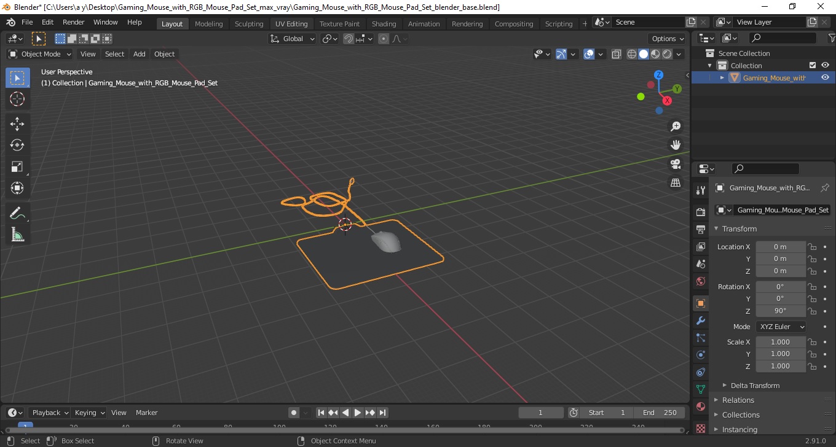836x447 pixels.
Task: Open the Modifier properties wrench tab
Action: [701, 321]
